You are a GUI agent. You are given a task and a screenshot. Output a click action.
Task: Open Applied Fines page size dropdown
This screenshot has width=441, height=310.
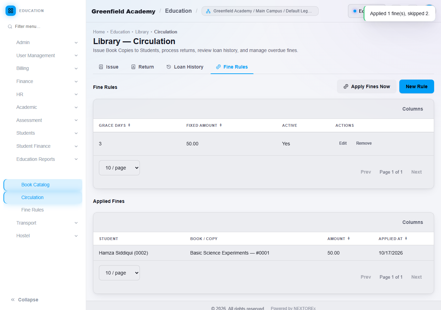(119, 273)
